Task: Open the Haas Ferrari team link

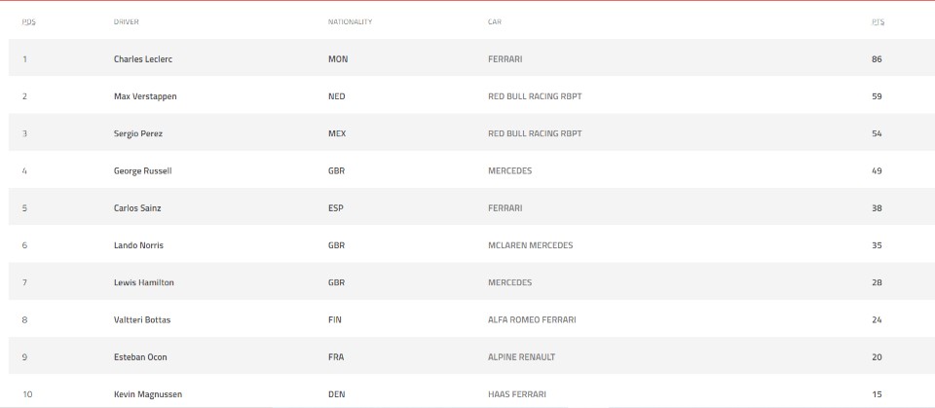Action: pos(516,394)
